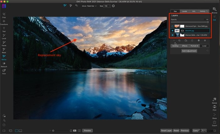Open the Resize module
Viewport: 220px width, 134px height.
(x=214, y=101)
